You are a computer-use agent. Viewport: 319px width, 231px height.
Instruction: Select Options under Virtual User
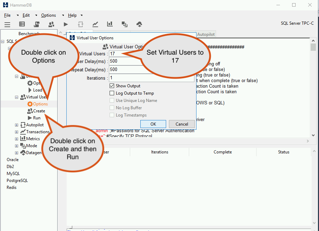coord(40,104)
